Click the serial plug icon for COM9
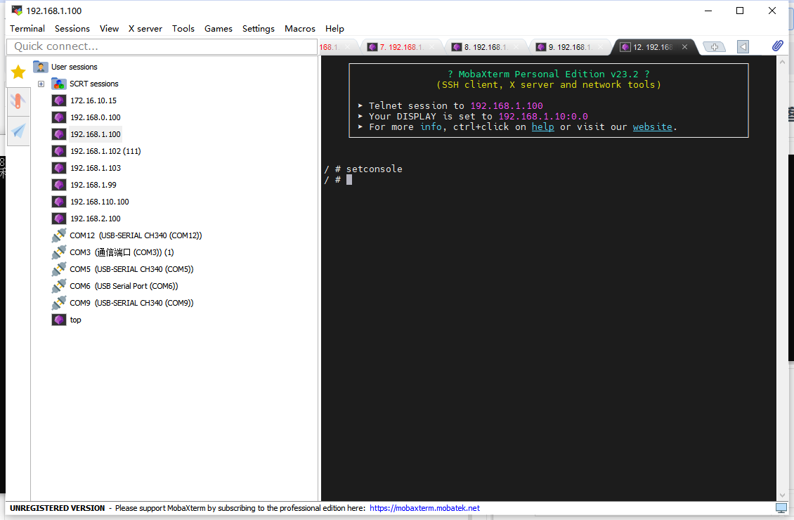Image resolution: width=794 pixels, height=520 pixels. (59, 303)
